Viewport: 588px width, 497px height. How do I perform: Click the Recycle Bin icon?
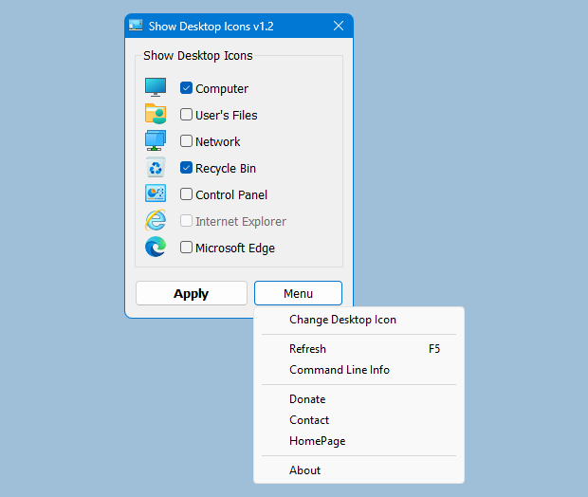click(156, 168)
